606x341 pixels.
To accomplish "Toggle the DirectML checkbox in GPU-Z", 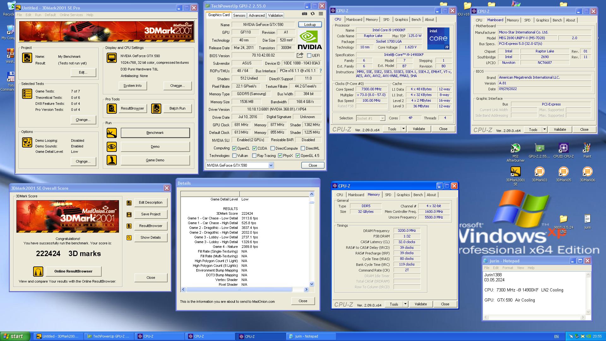I will pos(303,148).
